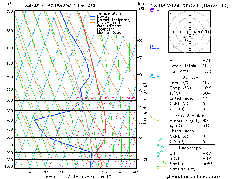
Task: Click the orange Dry Adiabat swatch in the legend
Action: (93, 23)
